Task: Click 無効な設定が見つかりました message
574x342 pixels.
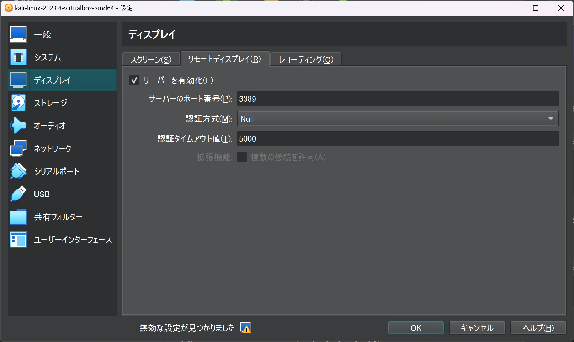Action: coord(187,328)
